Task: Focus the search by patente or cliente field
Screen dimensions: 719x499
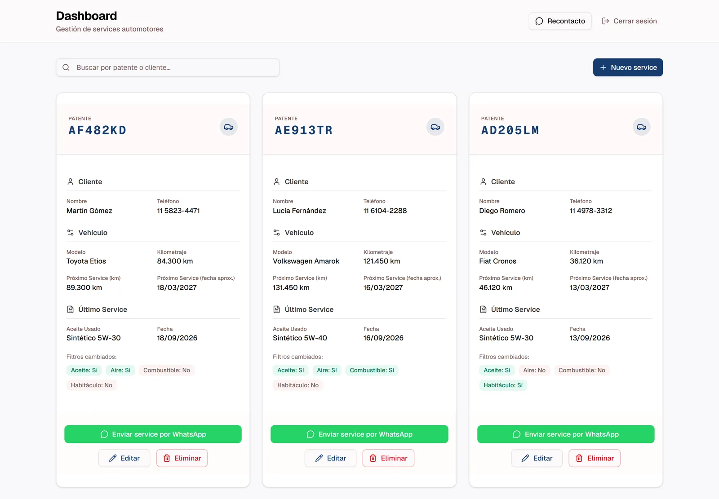Action: coord(168,67)
